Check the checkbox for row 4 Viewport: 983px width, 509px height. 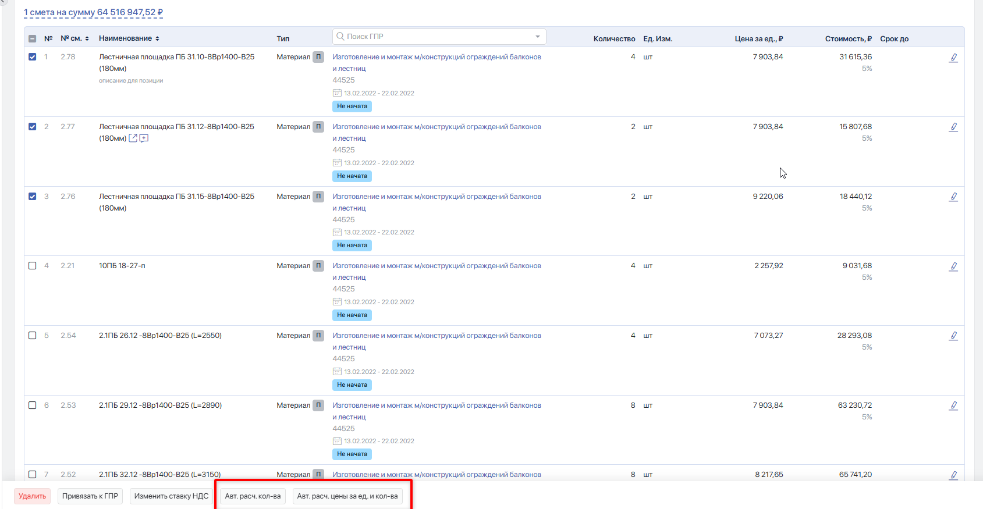33,266
